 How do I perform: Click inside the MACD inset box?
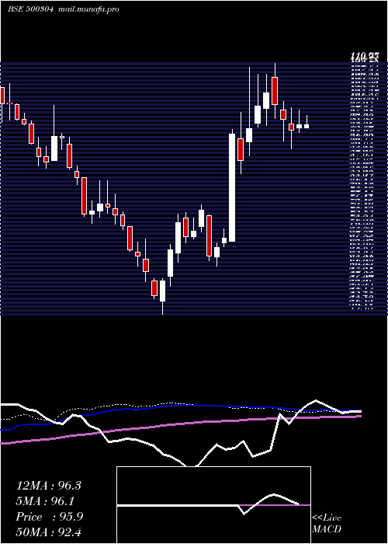(x=213, y=505)
